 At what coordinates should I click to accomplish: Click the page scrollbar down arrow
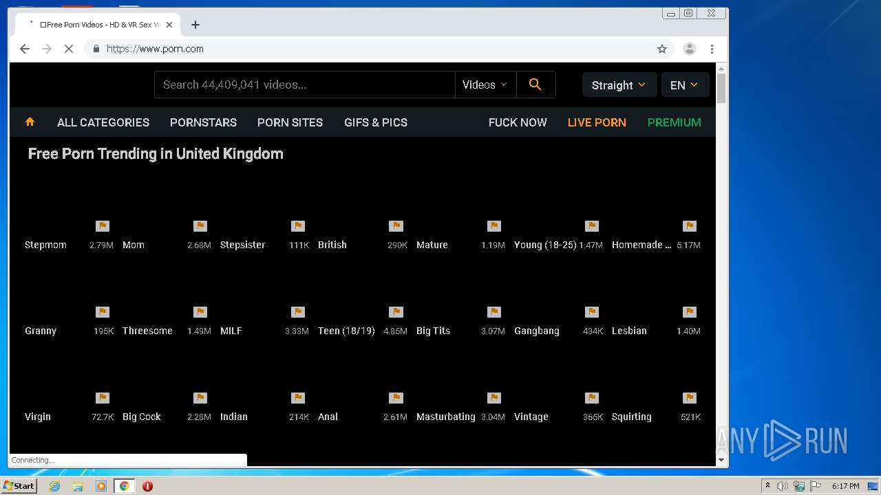721,460
